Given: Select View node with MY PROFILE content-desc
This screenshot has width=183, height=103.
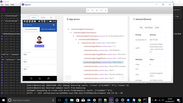Looking at the screenshot, I should tap(102, 50).
